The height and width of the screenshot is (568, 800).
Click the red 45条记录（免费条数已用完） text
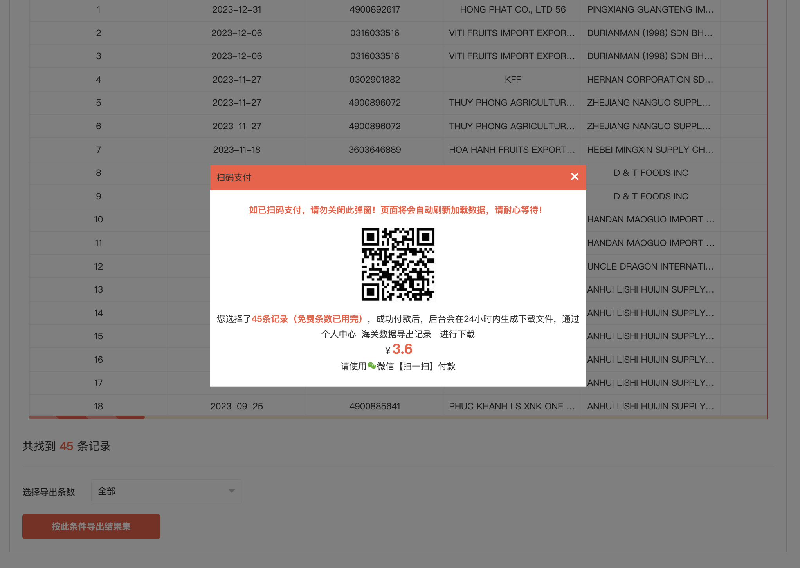[x=309, y=319]
